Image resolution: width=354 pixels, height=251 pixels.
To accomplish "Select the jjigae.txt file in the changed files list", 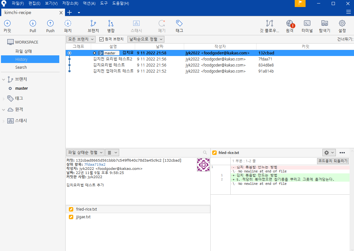I will click(138, 217).
